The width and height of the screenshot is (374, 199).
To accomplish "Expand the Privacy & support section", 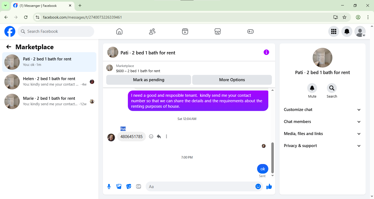I will pos(323,146).
